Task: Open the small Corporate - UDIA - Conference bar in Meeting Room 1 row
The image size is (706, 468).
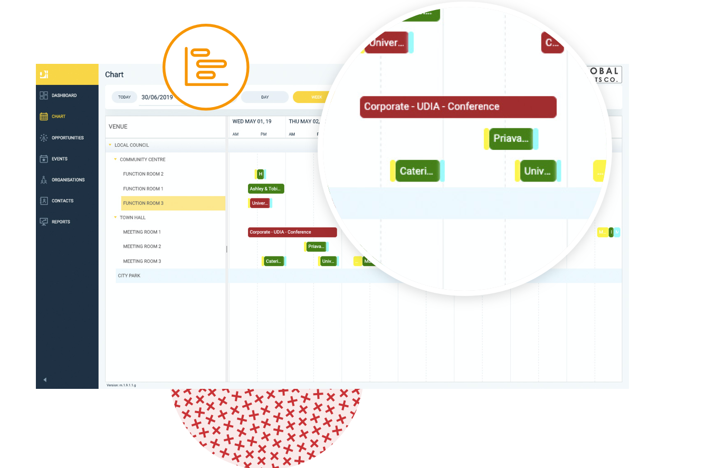Action: 292,232
